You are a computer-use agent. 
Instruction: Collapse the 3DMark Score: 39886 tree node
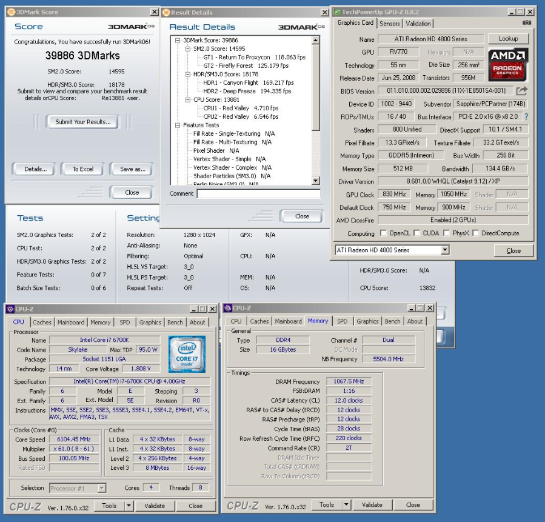tap(178, 40)
